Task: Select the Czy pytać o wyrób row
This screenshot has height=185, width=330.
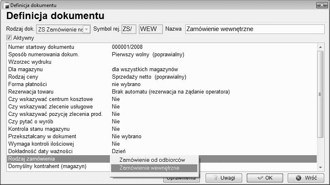Action: [x=162, y=122]
